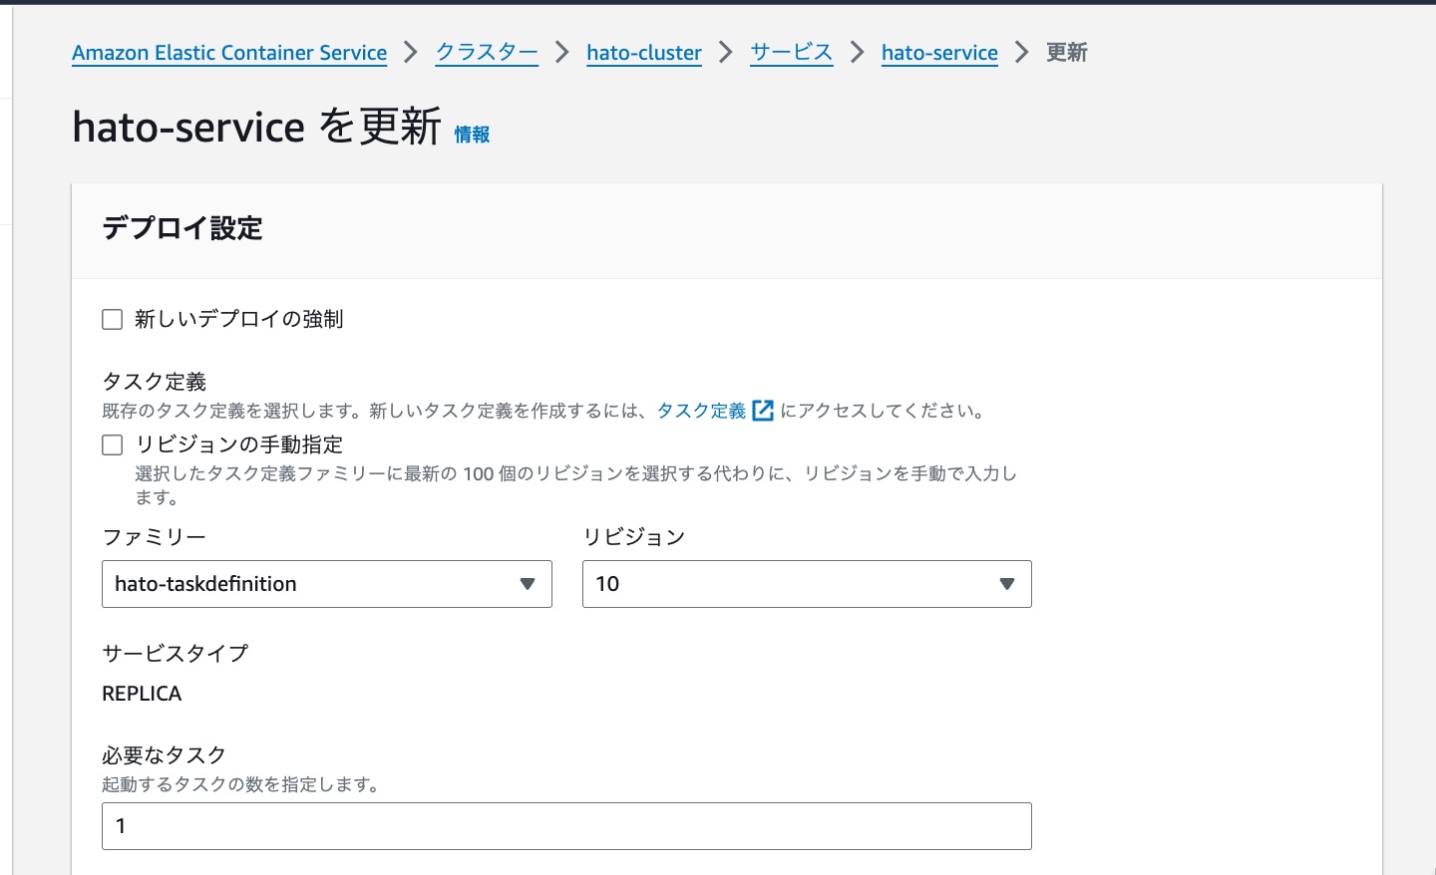Select the デプロイ設定 section header
The height and width of the screenshot is (875, 1436).
click(180, 229)
